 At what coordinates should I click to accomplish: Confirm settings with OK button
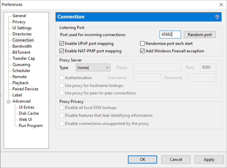tap(142, 160)
